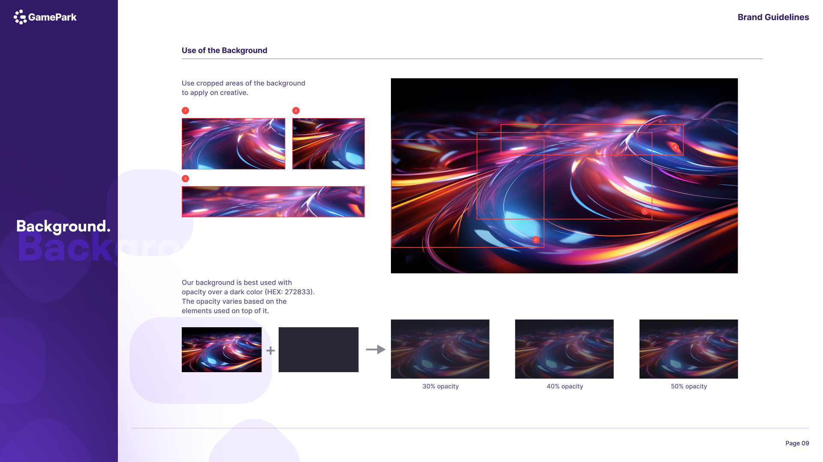
Task: Select the 40% opacity preview image
Action: click(565, 349)
